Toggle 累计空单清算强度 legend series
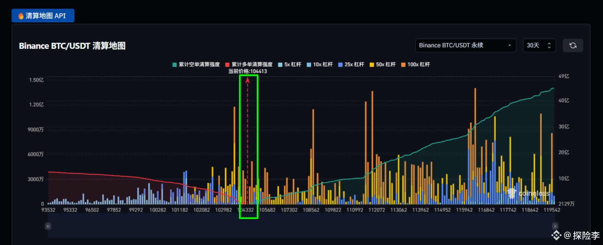603x245 pixels. [x=196, y=65]
